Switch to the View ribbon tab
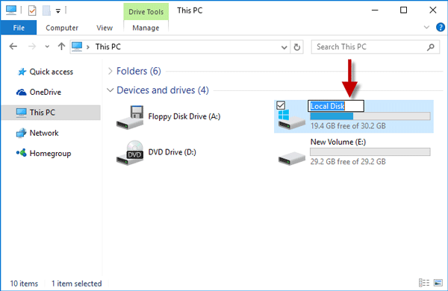 105,28
